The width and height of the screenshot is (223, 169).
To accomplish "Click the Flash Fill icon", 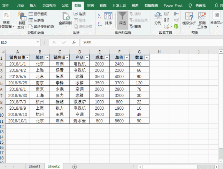I will tap(167, 14).
